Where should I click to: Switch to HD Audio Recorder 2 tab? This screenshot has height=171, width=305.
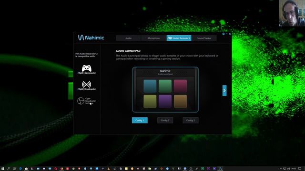[179, 38]
